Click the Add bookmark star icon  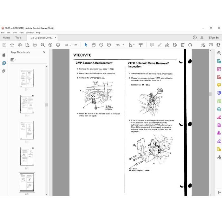(12, 45)
